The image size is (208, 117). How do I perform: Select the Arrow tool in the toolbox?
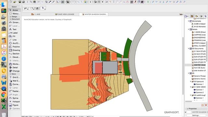[14, 10]
